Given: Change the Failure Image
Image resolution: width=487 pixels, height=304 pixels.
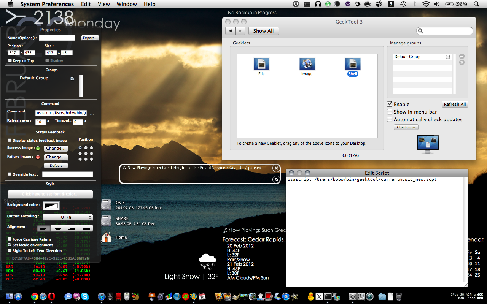Looking at the screenshot, I should pyautogui.click(x=56, y=157).
